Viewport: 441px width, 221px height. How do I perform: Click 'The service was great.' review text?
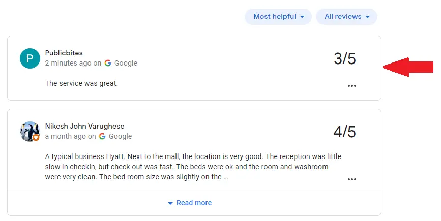(81, 83)
